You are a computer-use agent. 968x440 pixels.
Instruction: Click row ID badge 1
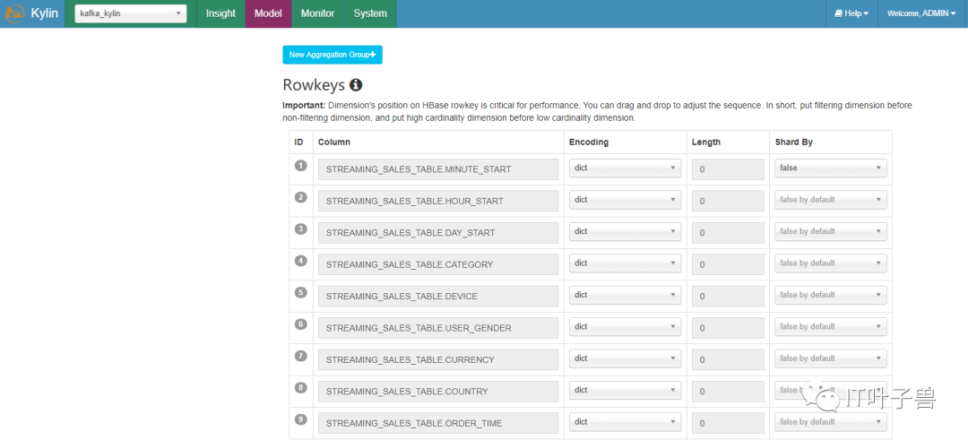300,166
